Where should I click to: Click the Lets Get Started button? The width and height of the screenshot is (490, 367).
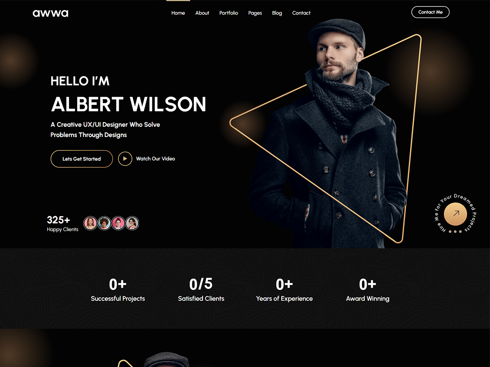pyautogui.click(x=82, y=159)
